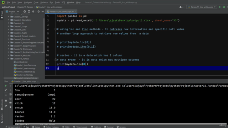Screen dimensions: 228x128
Task: Click Chapter15_Pandas breadcrumb
Action: [25, 7]
